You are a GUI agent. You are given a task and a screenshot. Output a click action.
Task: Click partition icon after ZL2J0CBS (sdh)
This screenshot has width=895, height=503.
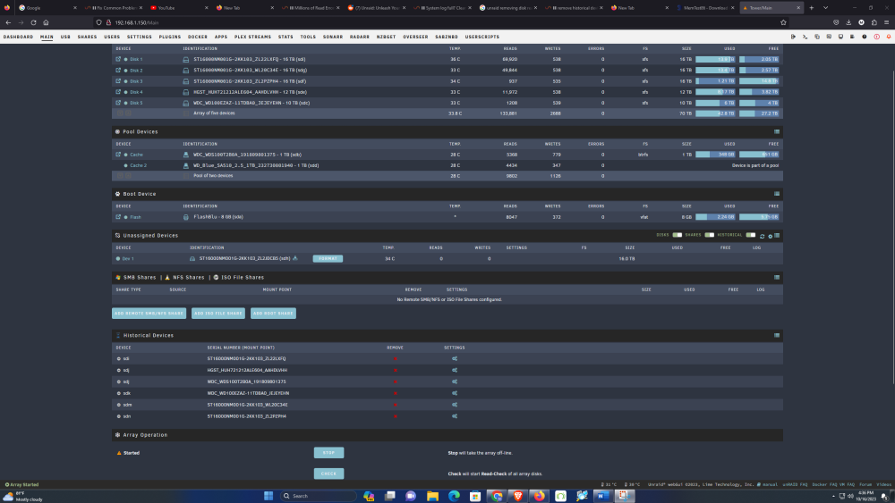[295, 258]
